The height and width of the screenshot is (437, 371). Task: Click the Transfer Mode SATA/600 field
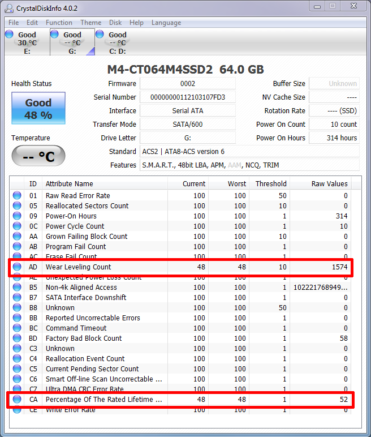(188, 125)
